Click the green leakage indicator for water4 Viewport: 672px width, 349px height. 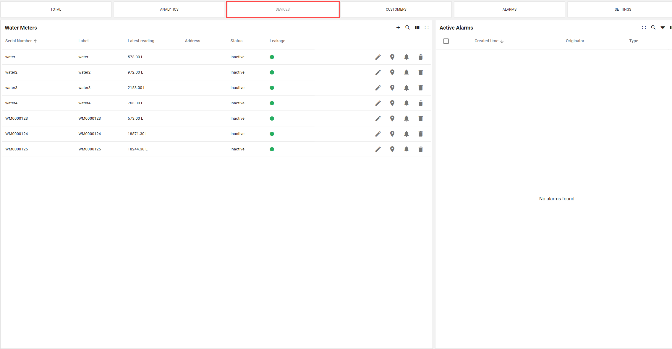pyautogui.click(x=272, y=103)
